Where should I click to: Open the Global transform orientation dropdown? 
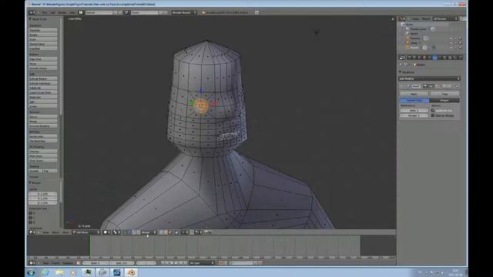[x=149, y=232]
